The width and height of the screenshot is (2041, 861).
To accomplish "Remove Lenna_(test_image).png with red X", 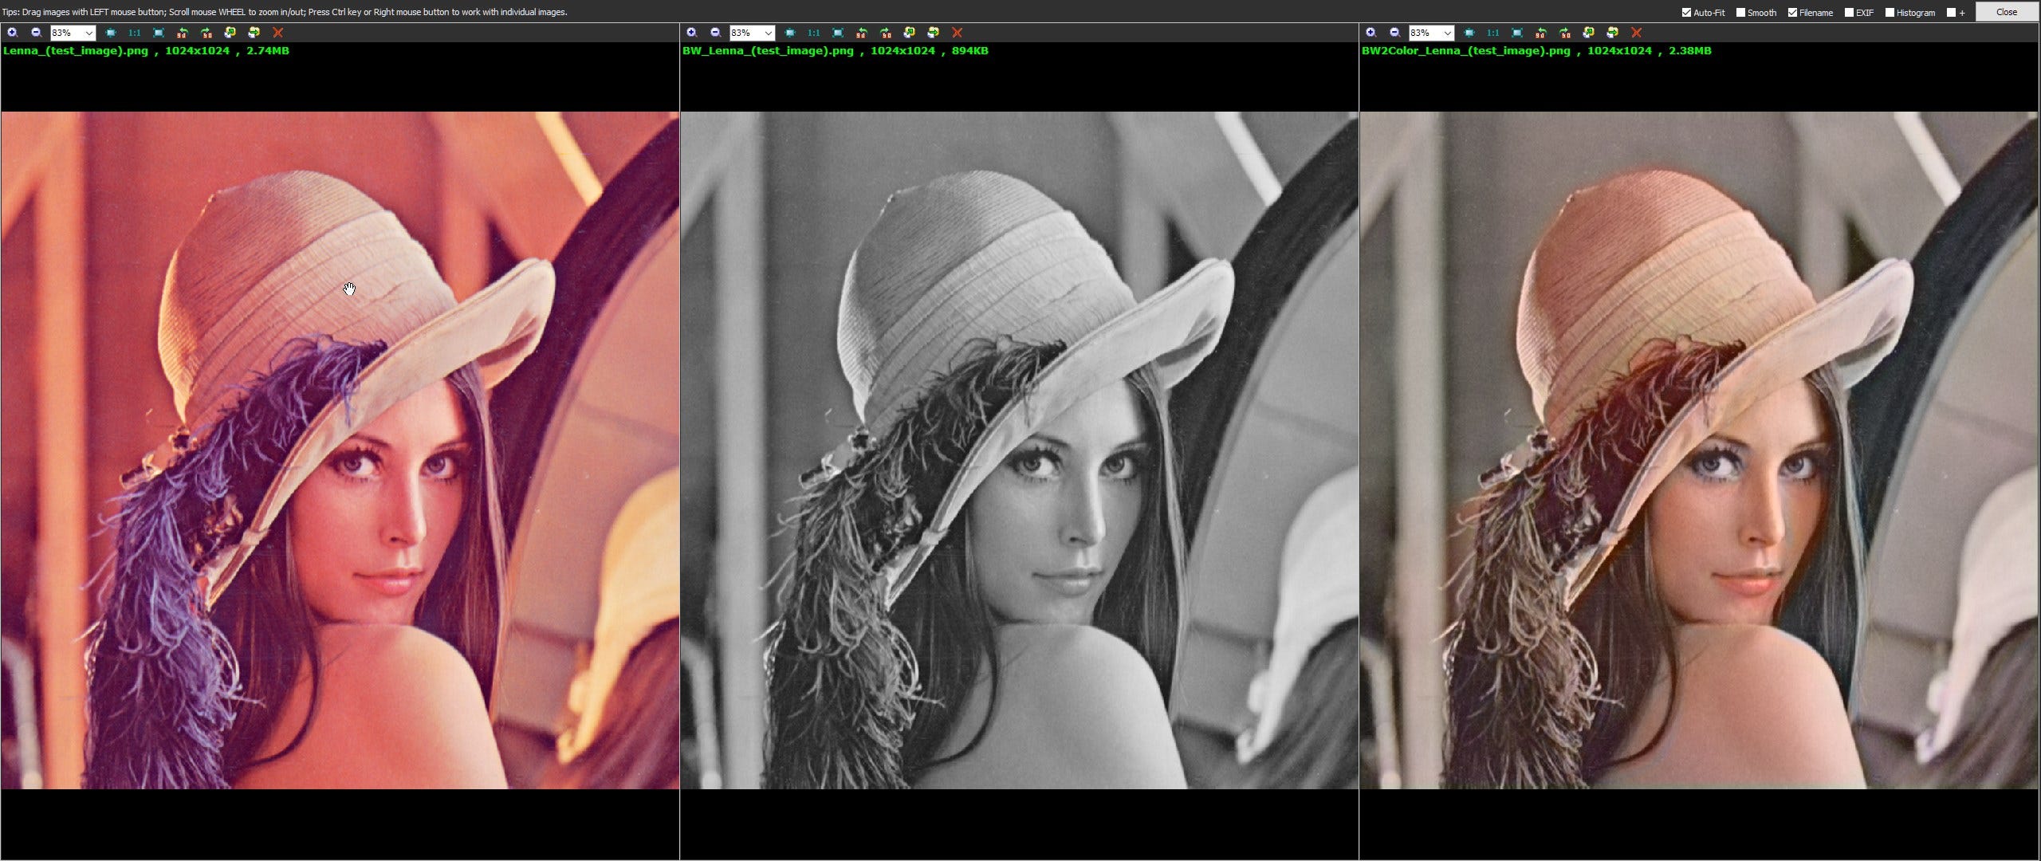I will (x=277, y=33).
